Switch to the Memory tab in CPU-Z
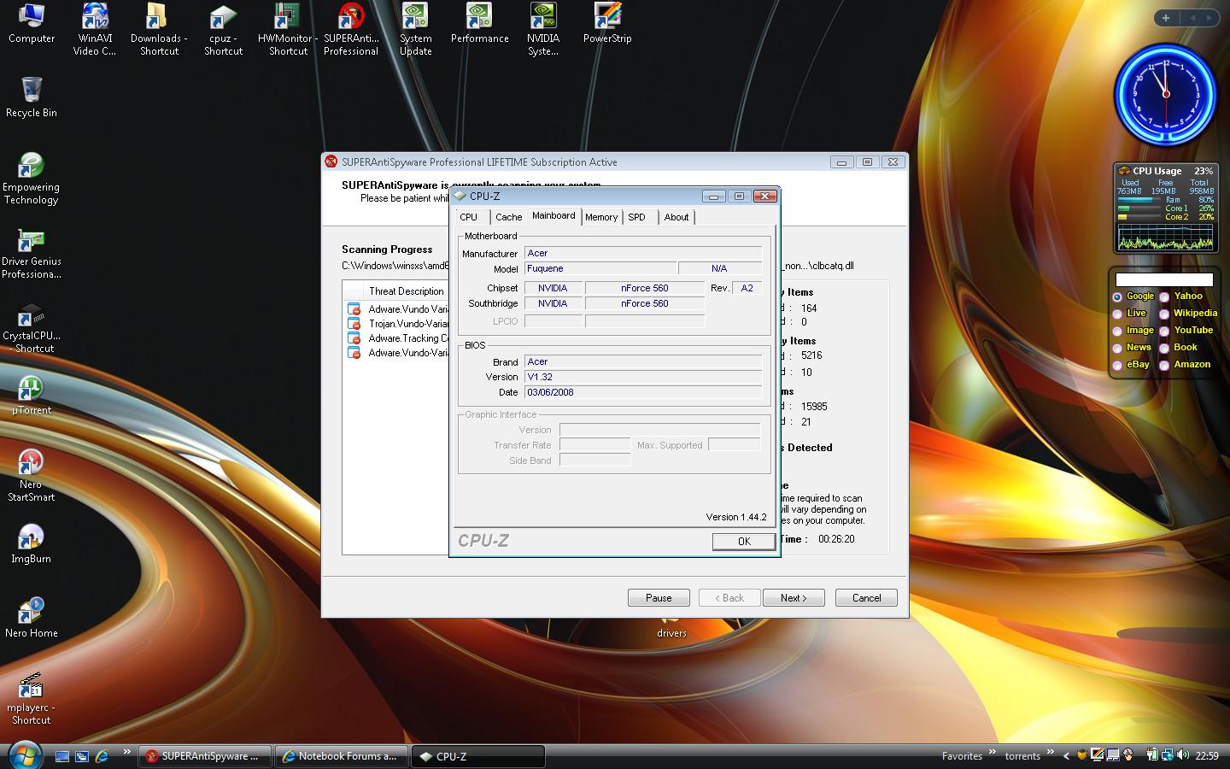This screenshot has height=769, width=1230. pyautogui.click(x=601, y=217)
